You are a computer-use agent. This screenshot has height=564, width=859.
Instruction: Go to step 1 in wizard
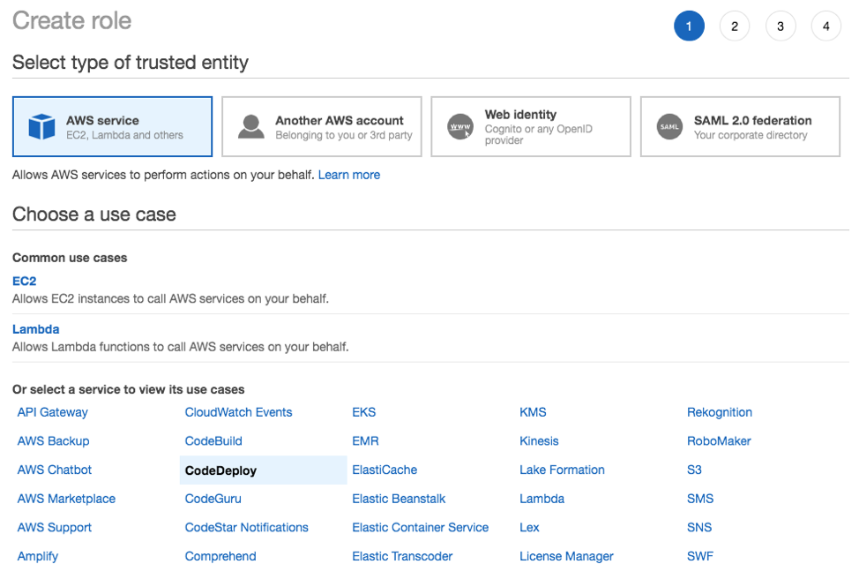pos(689,26)
